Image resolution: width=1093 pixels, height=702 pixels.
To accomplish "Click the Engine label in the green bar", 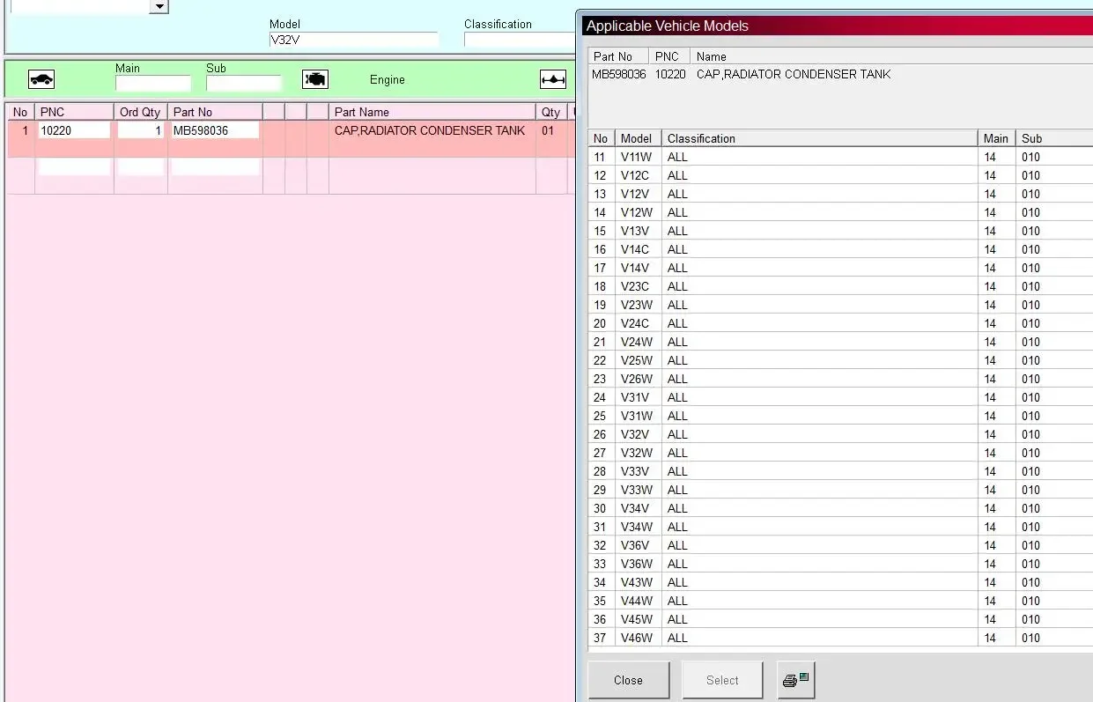I will 388,80.
